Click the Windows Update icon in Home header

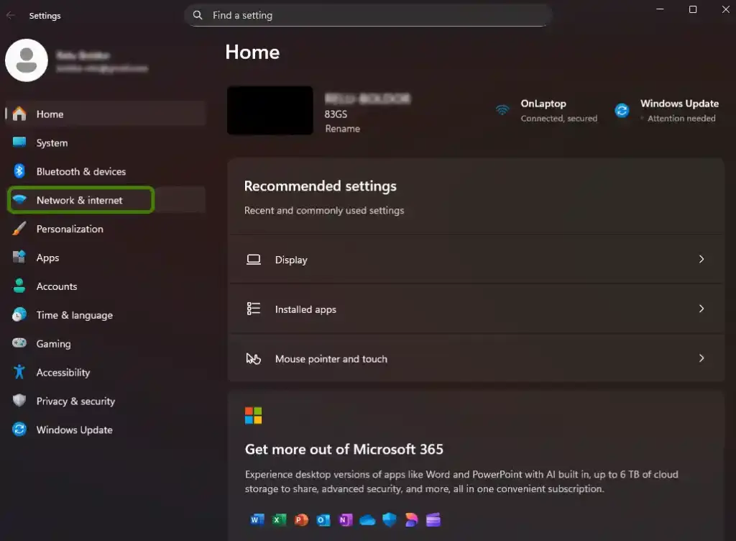coord(621,109)
